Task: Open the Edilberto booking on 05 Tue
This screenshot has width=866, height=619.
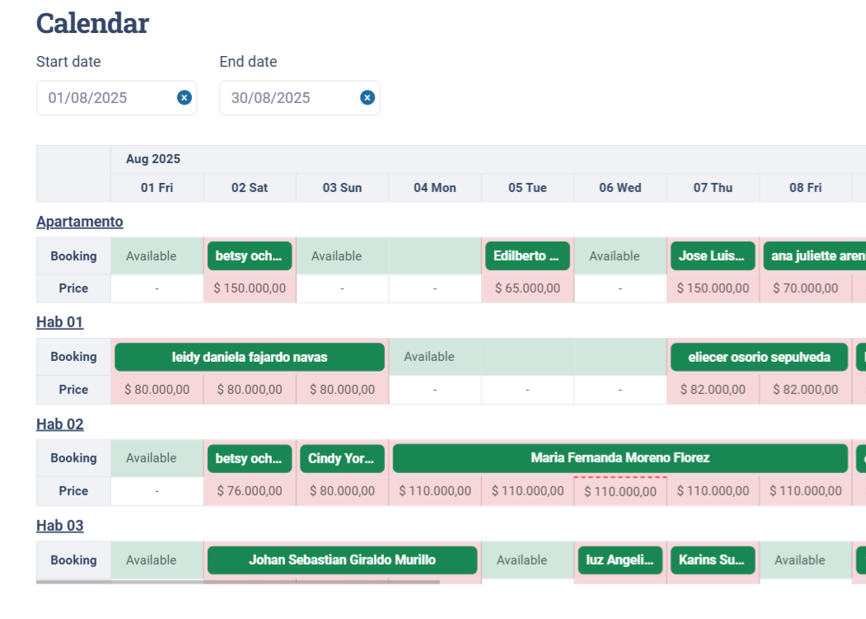Action: (x=527, y=256)
